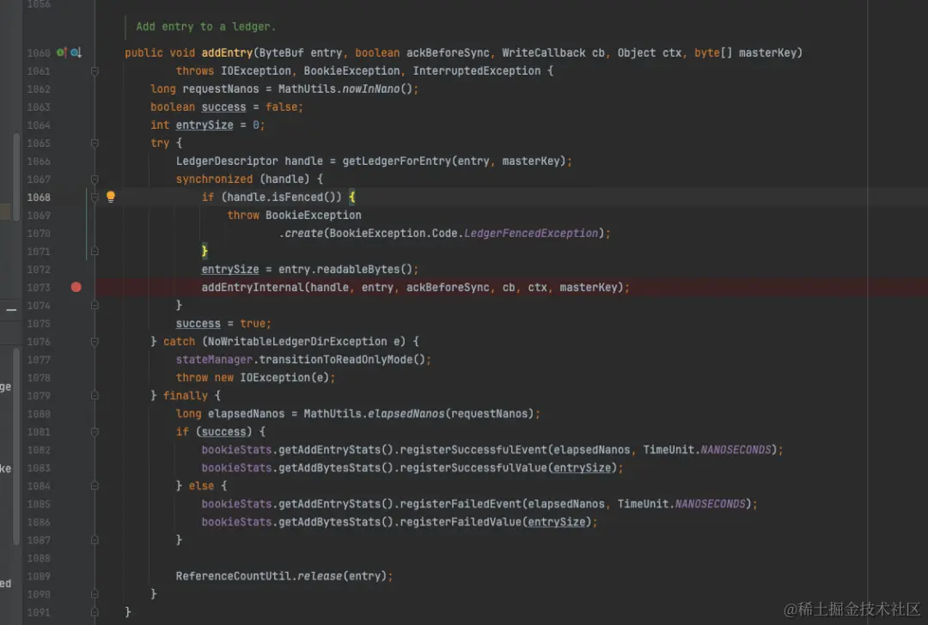The width and height of the screenshot is (928, 625).
Task: Collapse the try block at line 1065
Action: coord(95,143)
